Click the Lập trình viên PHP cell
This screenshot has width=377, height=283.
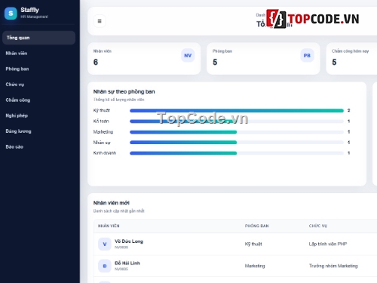coord(328,244)
